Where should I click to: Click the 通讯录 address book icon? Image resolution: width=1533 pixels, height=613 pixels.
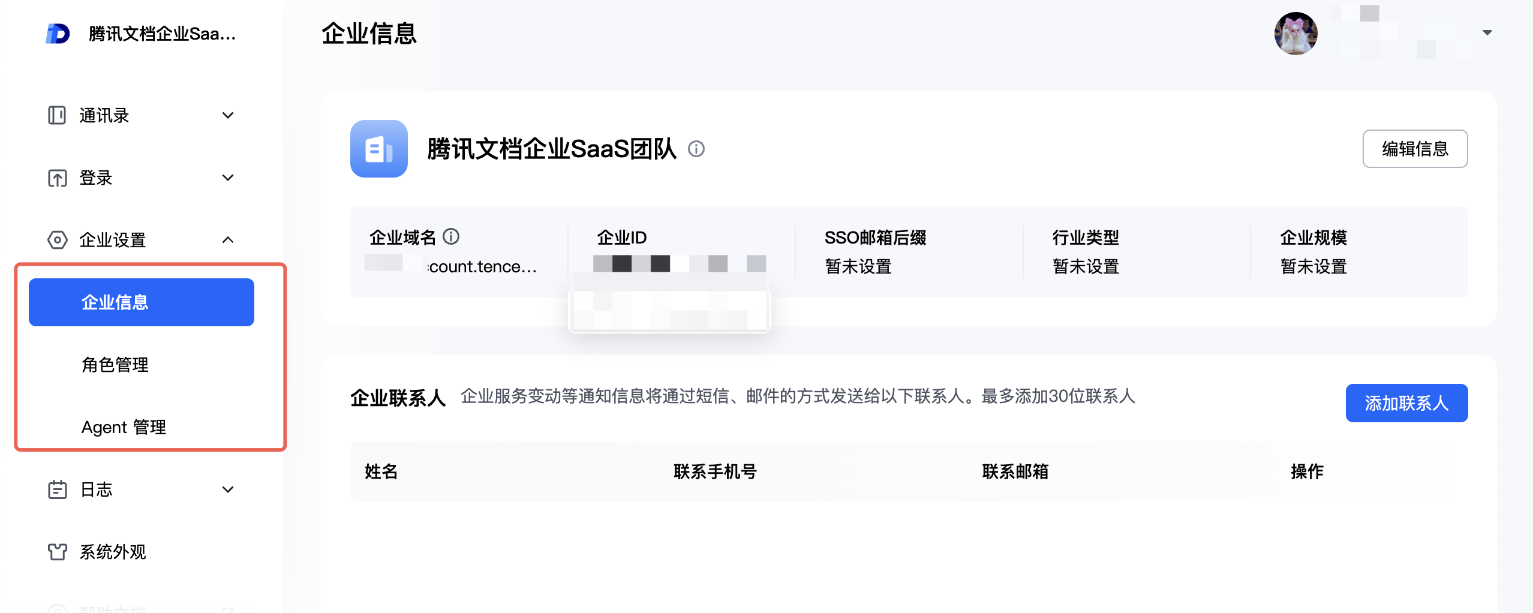coord(57,115)
